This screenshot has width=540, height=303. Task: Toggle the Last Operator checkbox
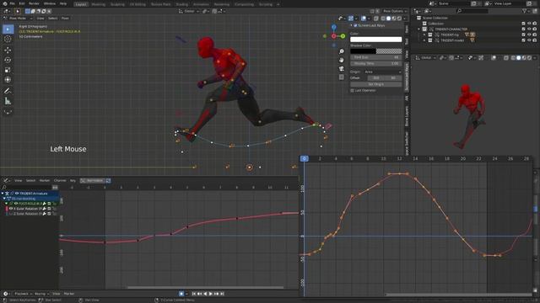[x=352, y=90]
